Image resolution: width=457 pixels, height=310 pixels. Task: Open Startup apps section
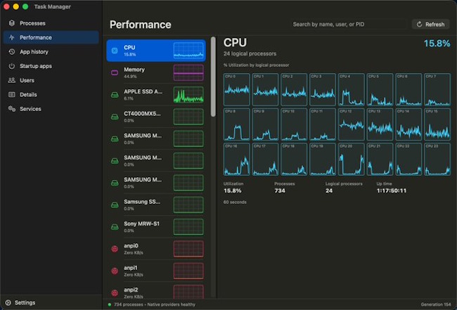pos(51,66)
